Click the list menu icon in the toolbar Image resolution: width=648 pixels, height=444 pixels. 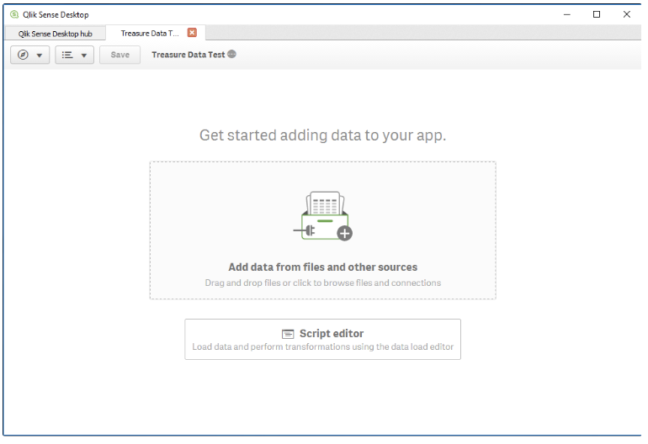point(67,55)
